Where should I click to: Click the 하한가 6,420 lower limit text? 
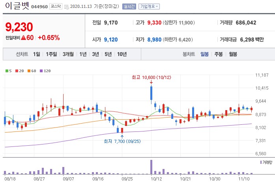[x=178, y=39]
